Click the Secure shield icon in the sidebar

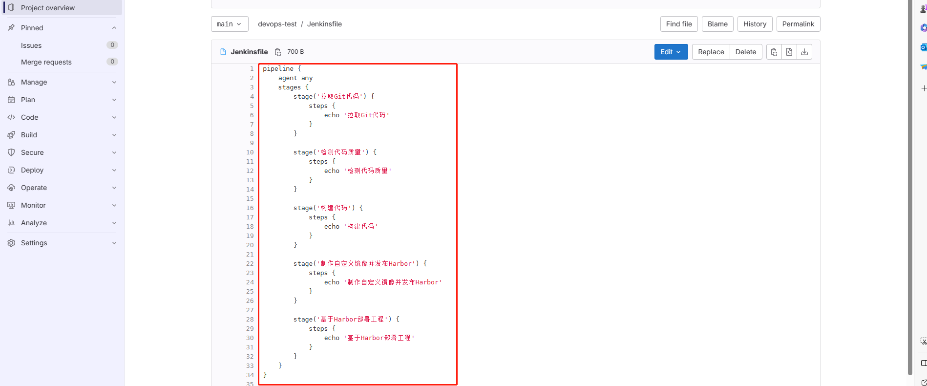tap(11, 152)
